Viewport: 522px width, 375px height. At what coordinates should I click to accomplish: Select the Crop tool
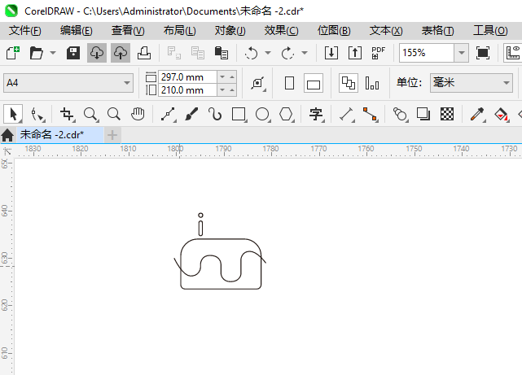(x=67, y=114)
